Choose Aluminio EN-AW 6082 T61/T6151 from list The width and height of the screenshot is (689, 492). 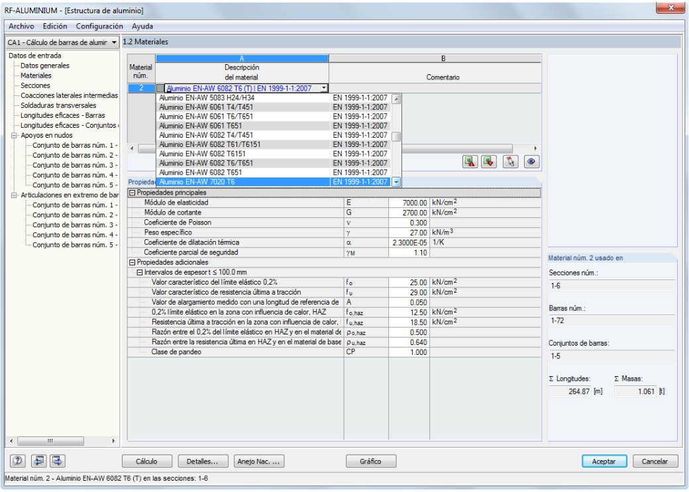tap(274, 144)
